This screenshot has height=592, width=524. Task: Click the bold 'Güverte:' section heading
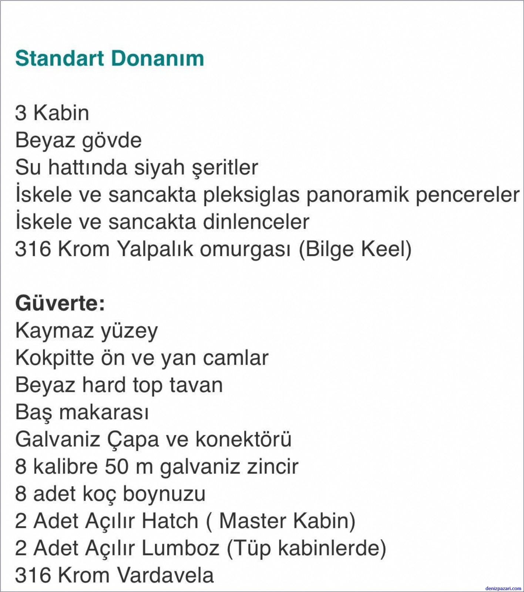pos(60,303)
